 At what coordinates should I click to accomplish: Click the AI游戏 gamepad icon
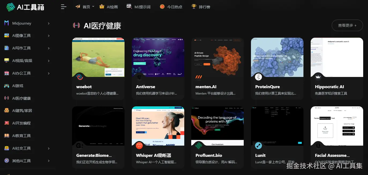click(x=7, y=86)
